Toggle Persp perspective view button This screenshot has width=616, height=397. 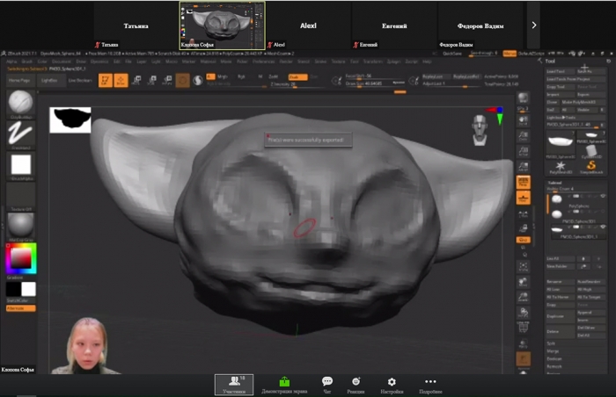pyautogui.click(x=524, y=182)
